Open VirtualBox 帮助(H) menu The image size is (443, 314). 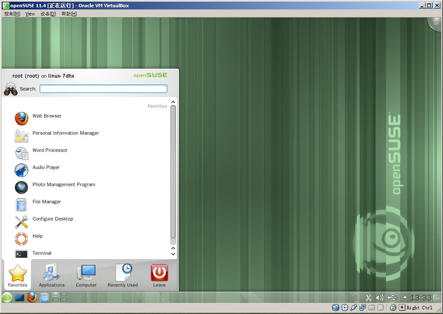pos(69,14)
